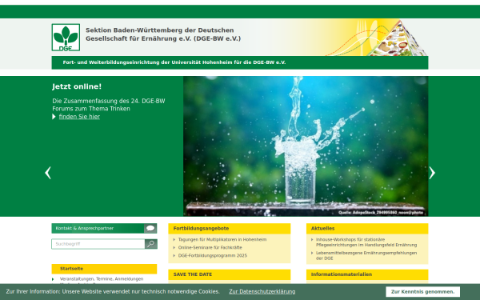Open Veranstaltungen, Termine, Anmeldungen
This screenshot has height=300, width=480.
[102, 279]
